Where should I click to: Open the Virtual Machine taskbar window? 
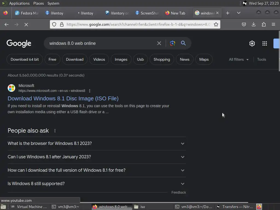[29, 207]
